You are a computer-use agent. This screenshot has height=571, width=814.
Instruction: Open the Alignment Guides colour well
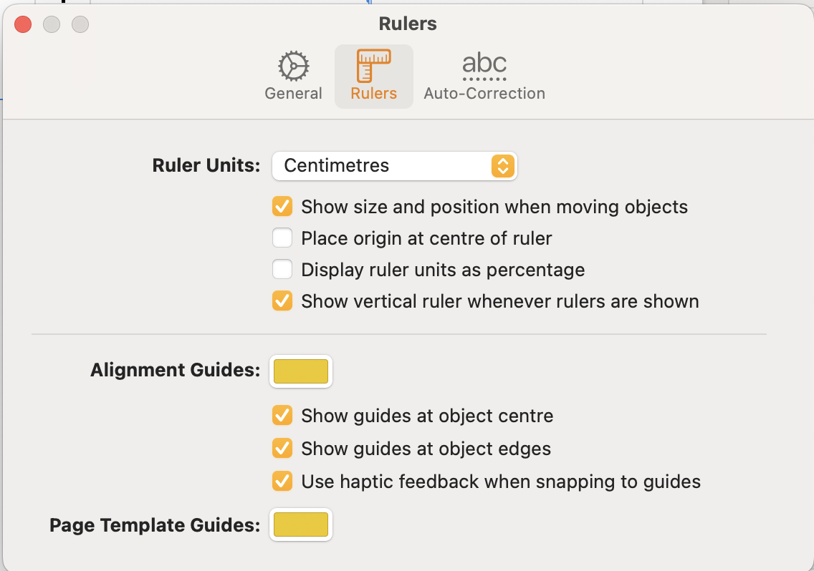pyautogui.click(x=301, y=371)
